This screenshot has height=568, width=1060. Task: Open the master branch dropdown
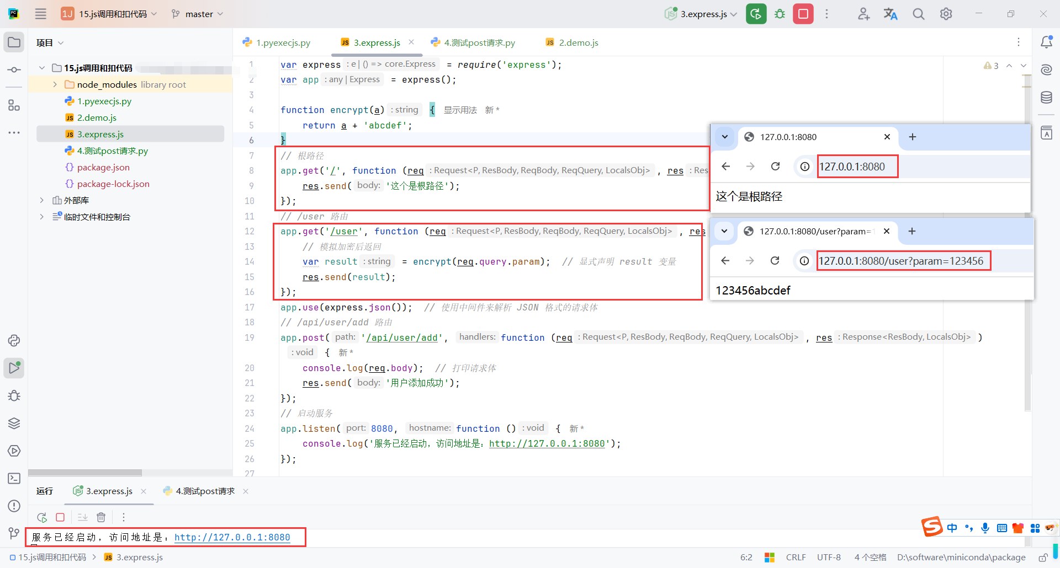pyautogui.click(x=197, y=14)
